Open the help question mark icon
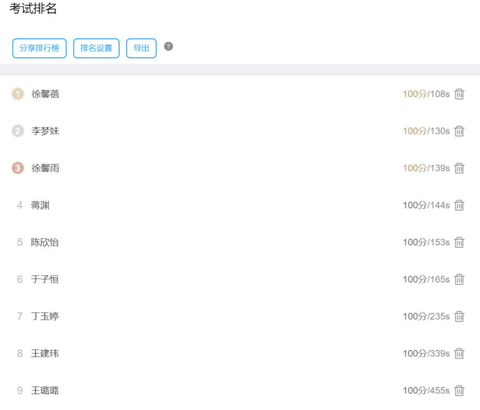The height and width of the screenshot is (410, 480). 169,46
